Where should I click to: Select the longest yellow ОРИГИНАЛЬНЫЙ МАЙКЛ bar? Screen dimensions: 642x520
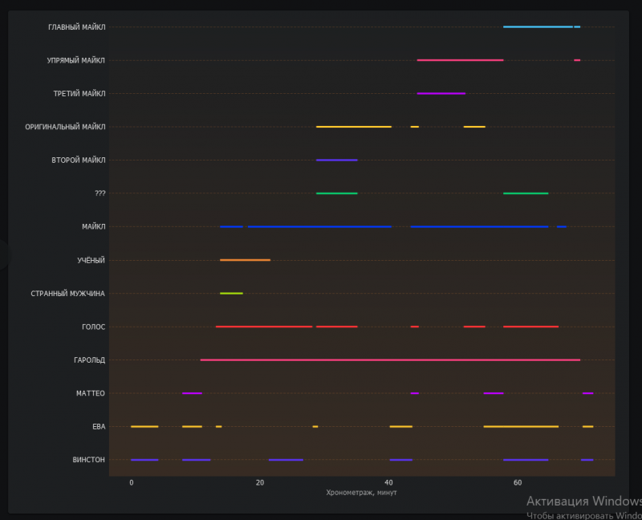tap(354, 127)
